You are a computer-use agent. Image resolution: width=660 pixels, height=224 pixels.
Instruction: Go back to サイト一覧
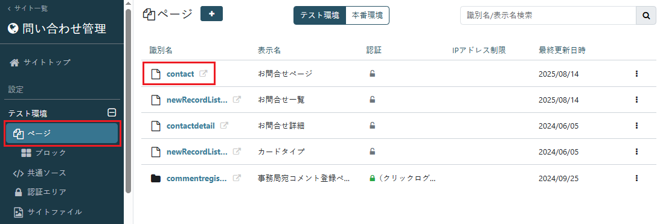[x=27, y=8]
